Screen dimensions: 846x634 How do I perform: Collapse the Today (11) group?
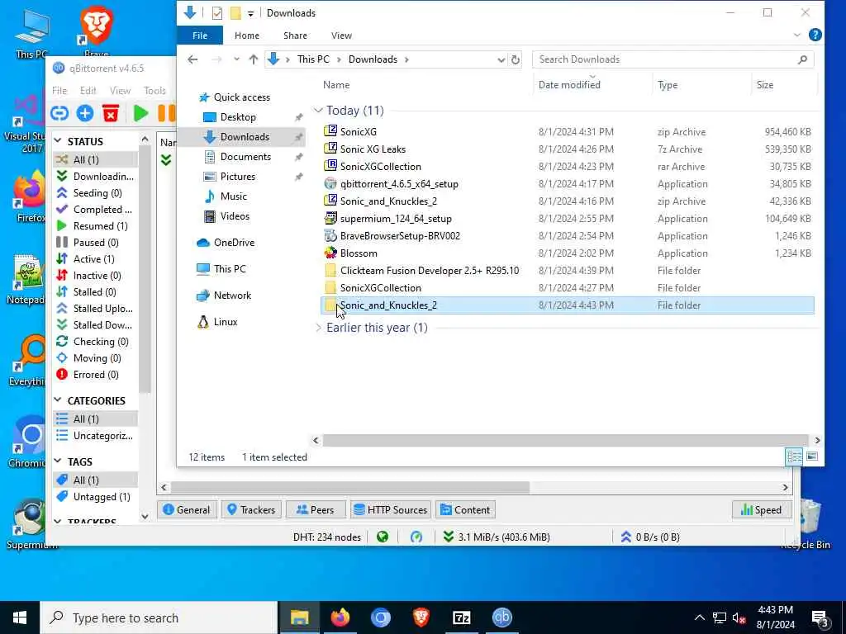tap(318, 111)
